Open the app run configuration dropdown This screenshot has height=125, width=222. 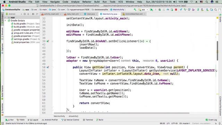143,10
